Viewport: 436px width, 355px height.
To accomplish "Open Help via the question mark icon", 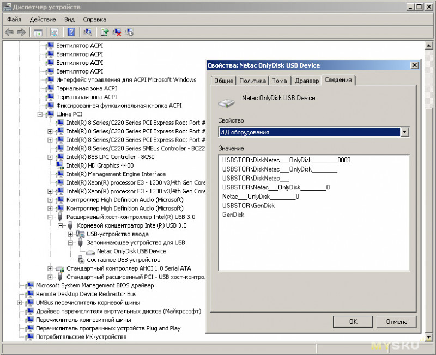I will [71, 32].
